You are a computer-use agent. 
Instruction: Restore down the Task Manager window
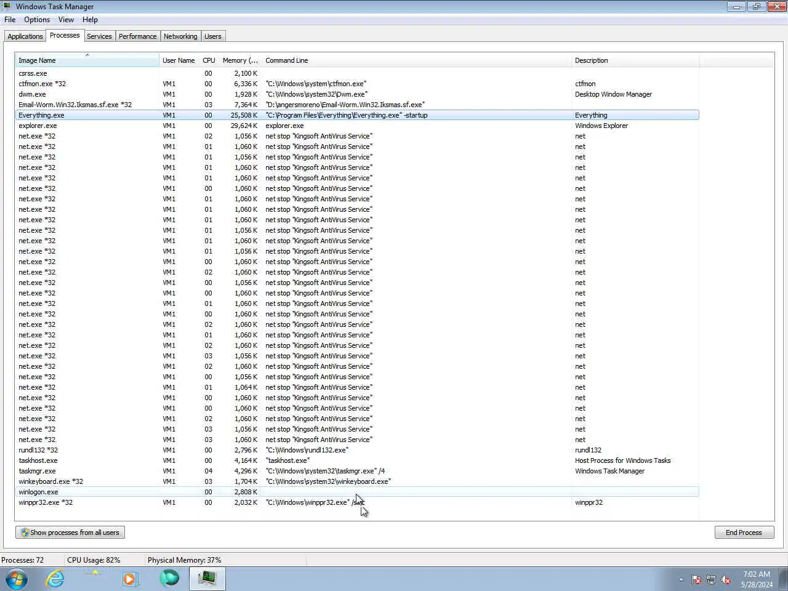(756, 7)
